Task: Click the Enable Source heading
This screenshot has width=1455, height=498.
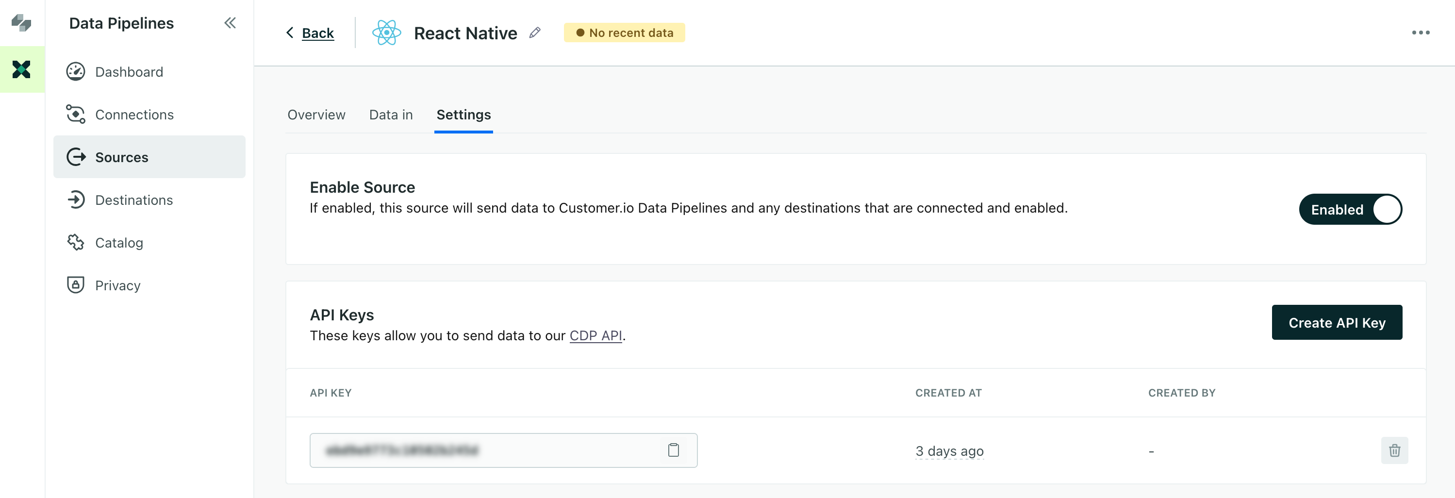Action: (x=363, y=187)
